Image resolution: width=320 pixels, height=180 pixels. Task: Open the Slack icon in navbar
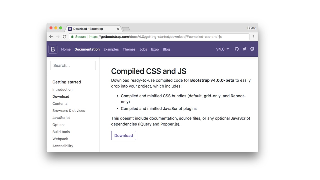(x=252, y=49)
